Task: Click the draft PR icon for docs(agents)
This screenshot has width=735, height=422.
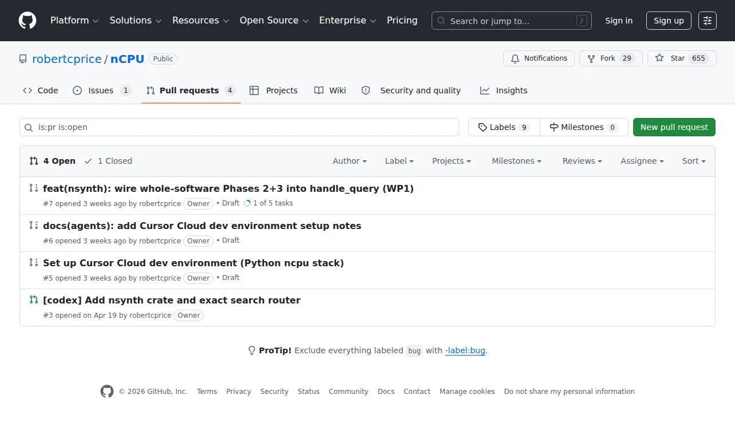Action: click(34, 226)
